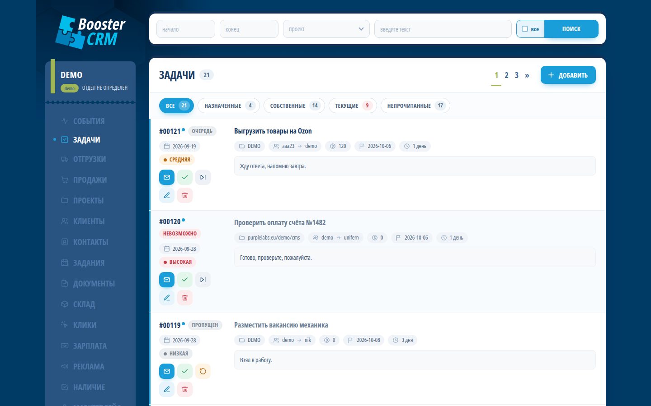The width and height of the screenshot is (651, 406).
Task: Open mail icon for task #00121
Action: (x=167, y=177)
